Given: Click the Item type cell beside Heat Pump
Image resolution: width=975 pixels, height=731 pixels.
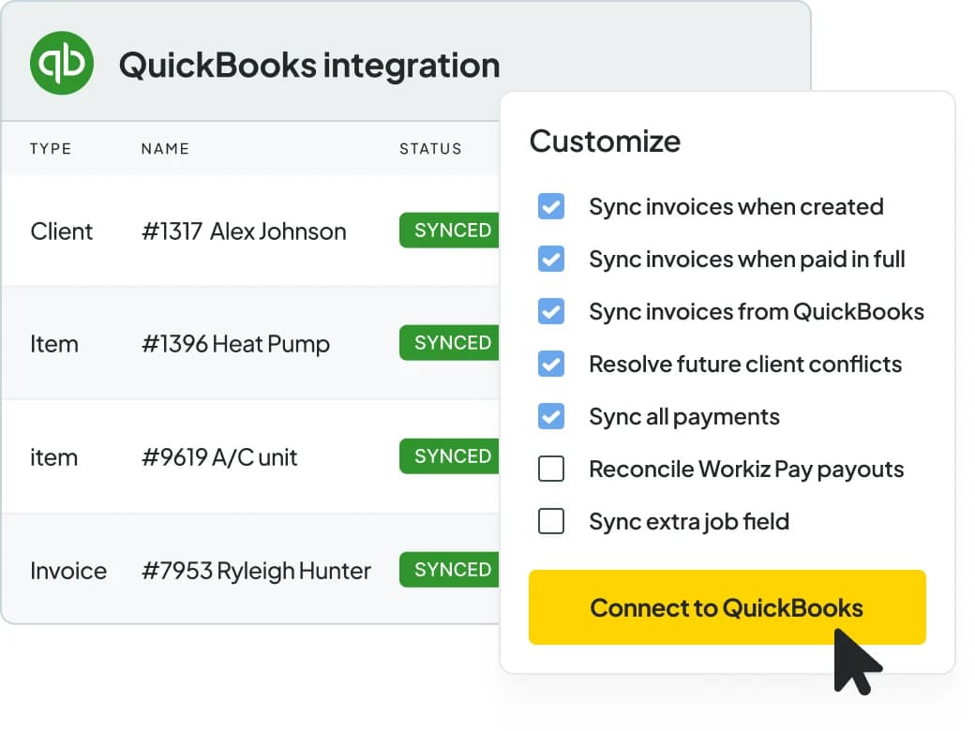Looking at the screenshot, I should (54, 344).
